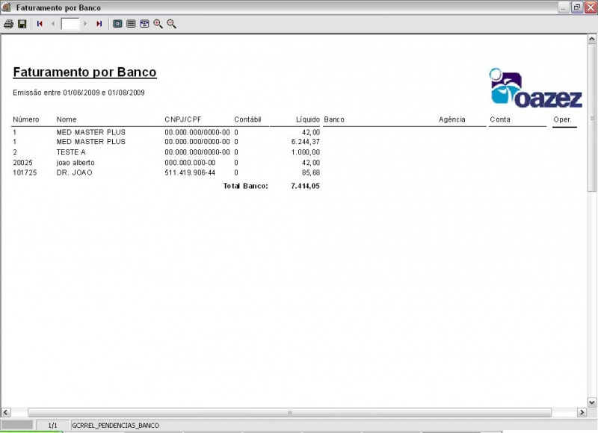Image resolution: width=598 pixels, height=433 pixels.
Task: Click the value '85,68'
Action: tap(311, 173)
